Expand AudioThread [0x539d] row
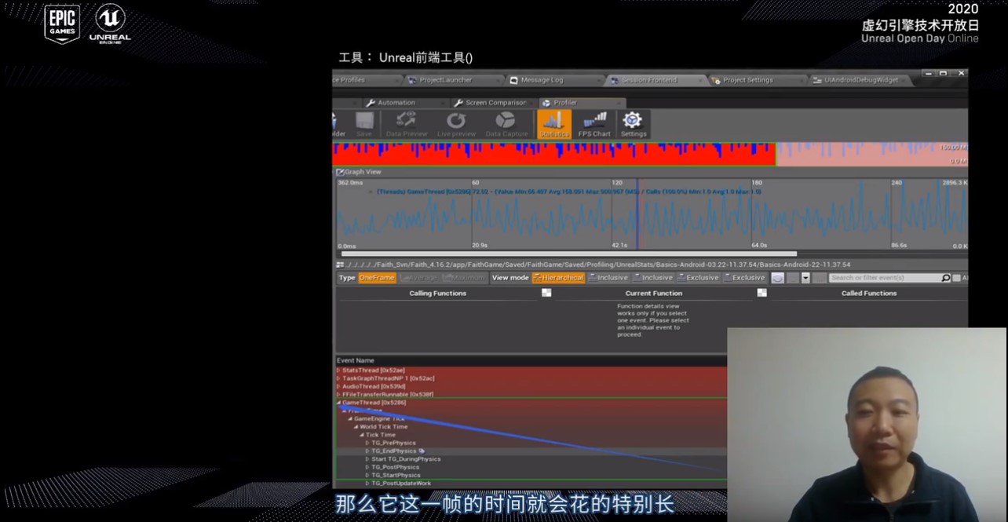 [x=339, y=386]
